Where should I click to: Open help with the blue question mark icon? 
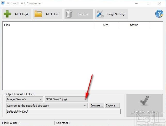pyautogui.click(x=159, y=14)
